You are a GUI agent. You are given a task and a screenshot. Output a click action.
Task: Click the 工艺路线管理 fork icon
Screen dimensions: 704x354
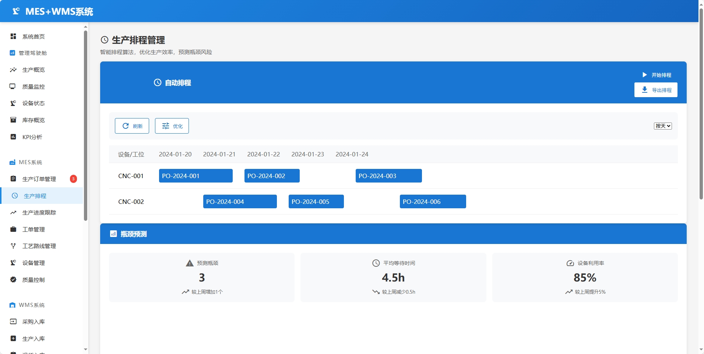[x=13, y=246]
